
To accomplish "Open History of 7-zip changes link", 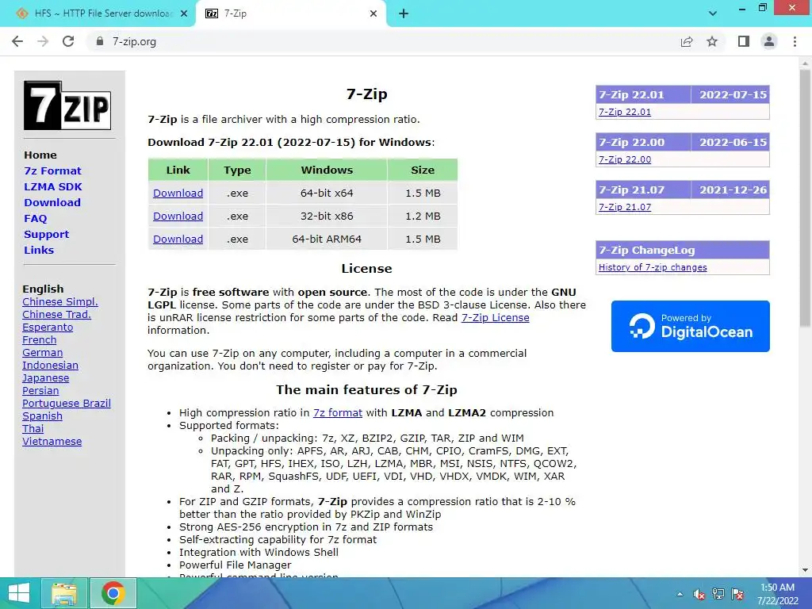I will (x=653, y=267).
